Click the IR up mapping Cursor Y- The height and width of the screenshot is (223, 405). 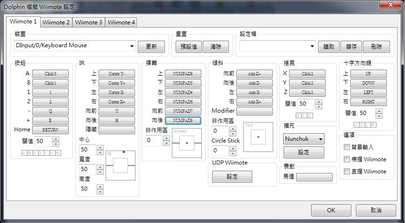click(117, 74)
